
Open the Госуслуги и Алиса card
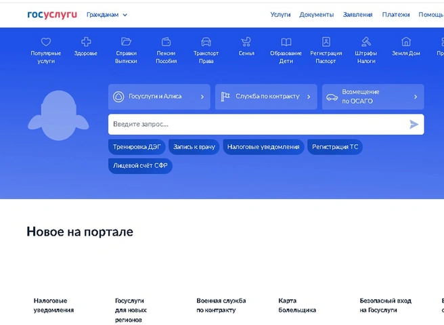pos(159,97)
